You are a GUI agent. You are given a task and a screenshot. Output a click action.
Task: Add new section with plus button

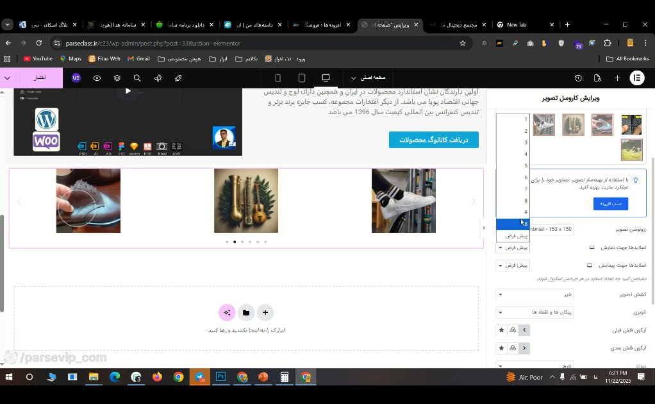coord(265,312)
